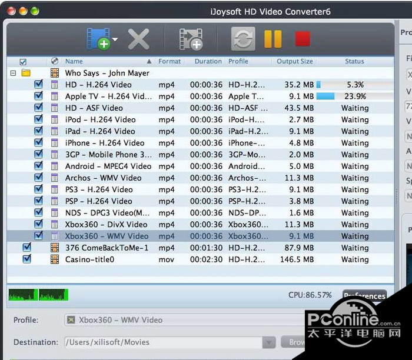Click film icon of Casino-title0
Viewport: 412px width, 360px height.
[55, 259]
